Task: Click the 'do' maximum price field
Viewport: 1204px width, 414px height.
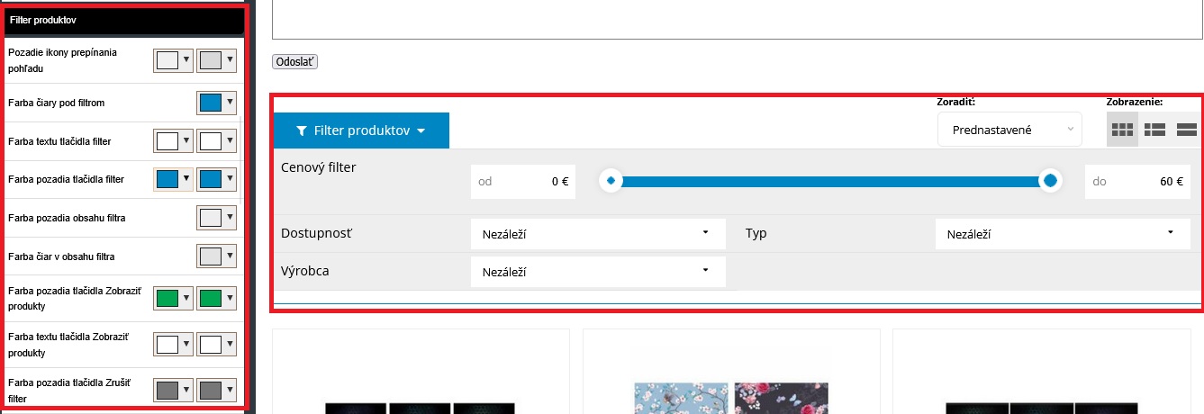Action: coord(1138,181)
